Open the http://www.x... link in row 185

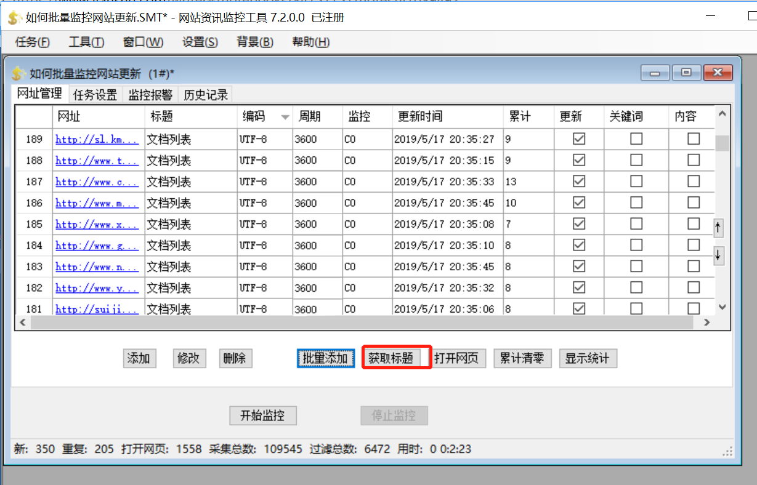click(x=97, y=225)
